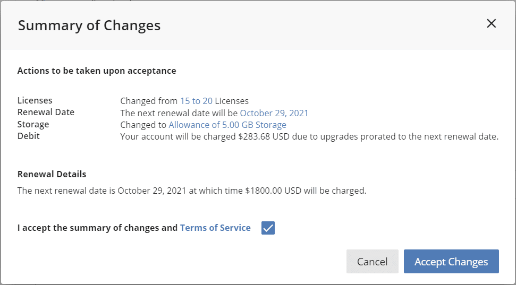The image size is (516, 285).
Task: Click the Renewal Date row label
Action: [x=46, y=112]
